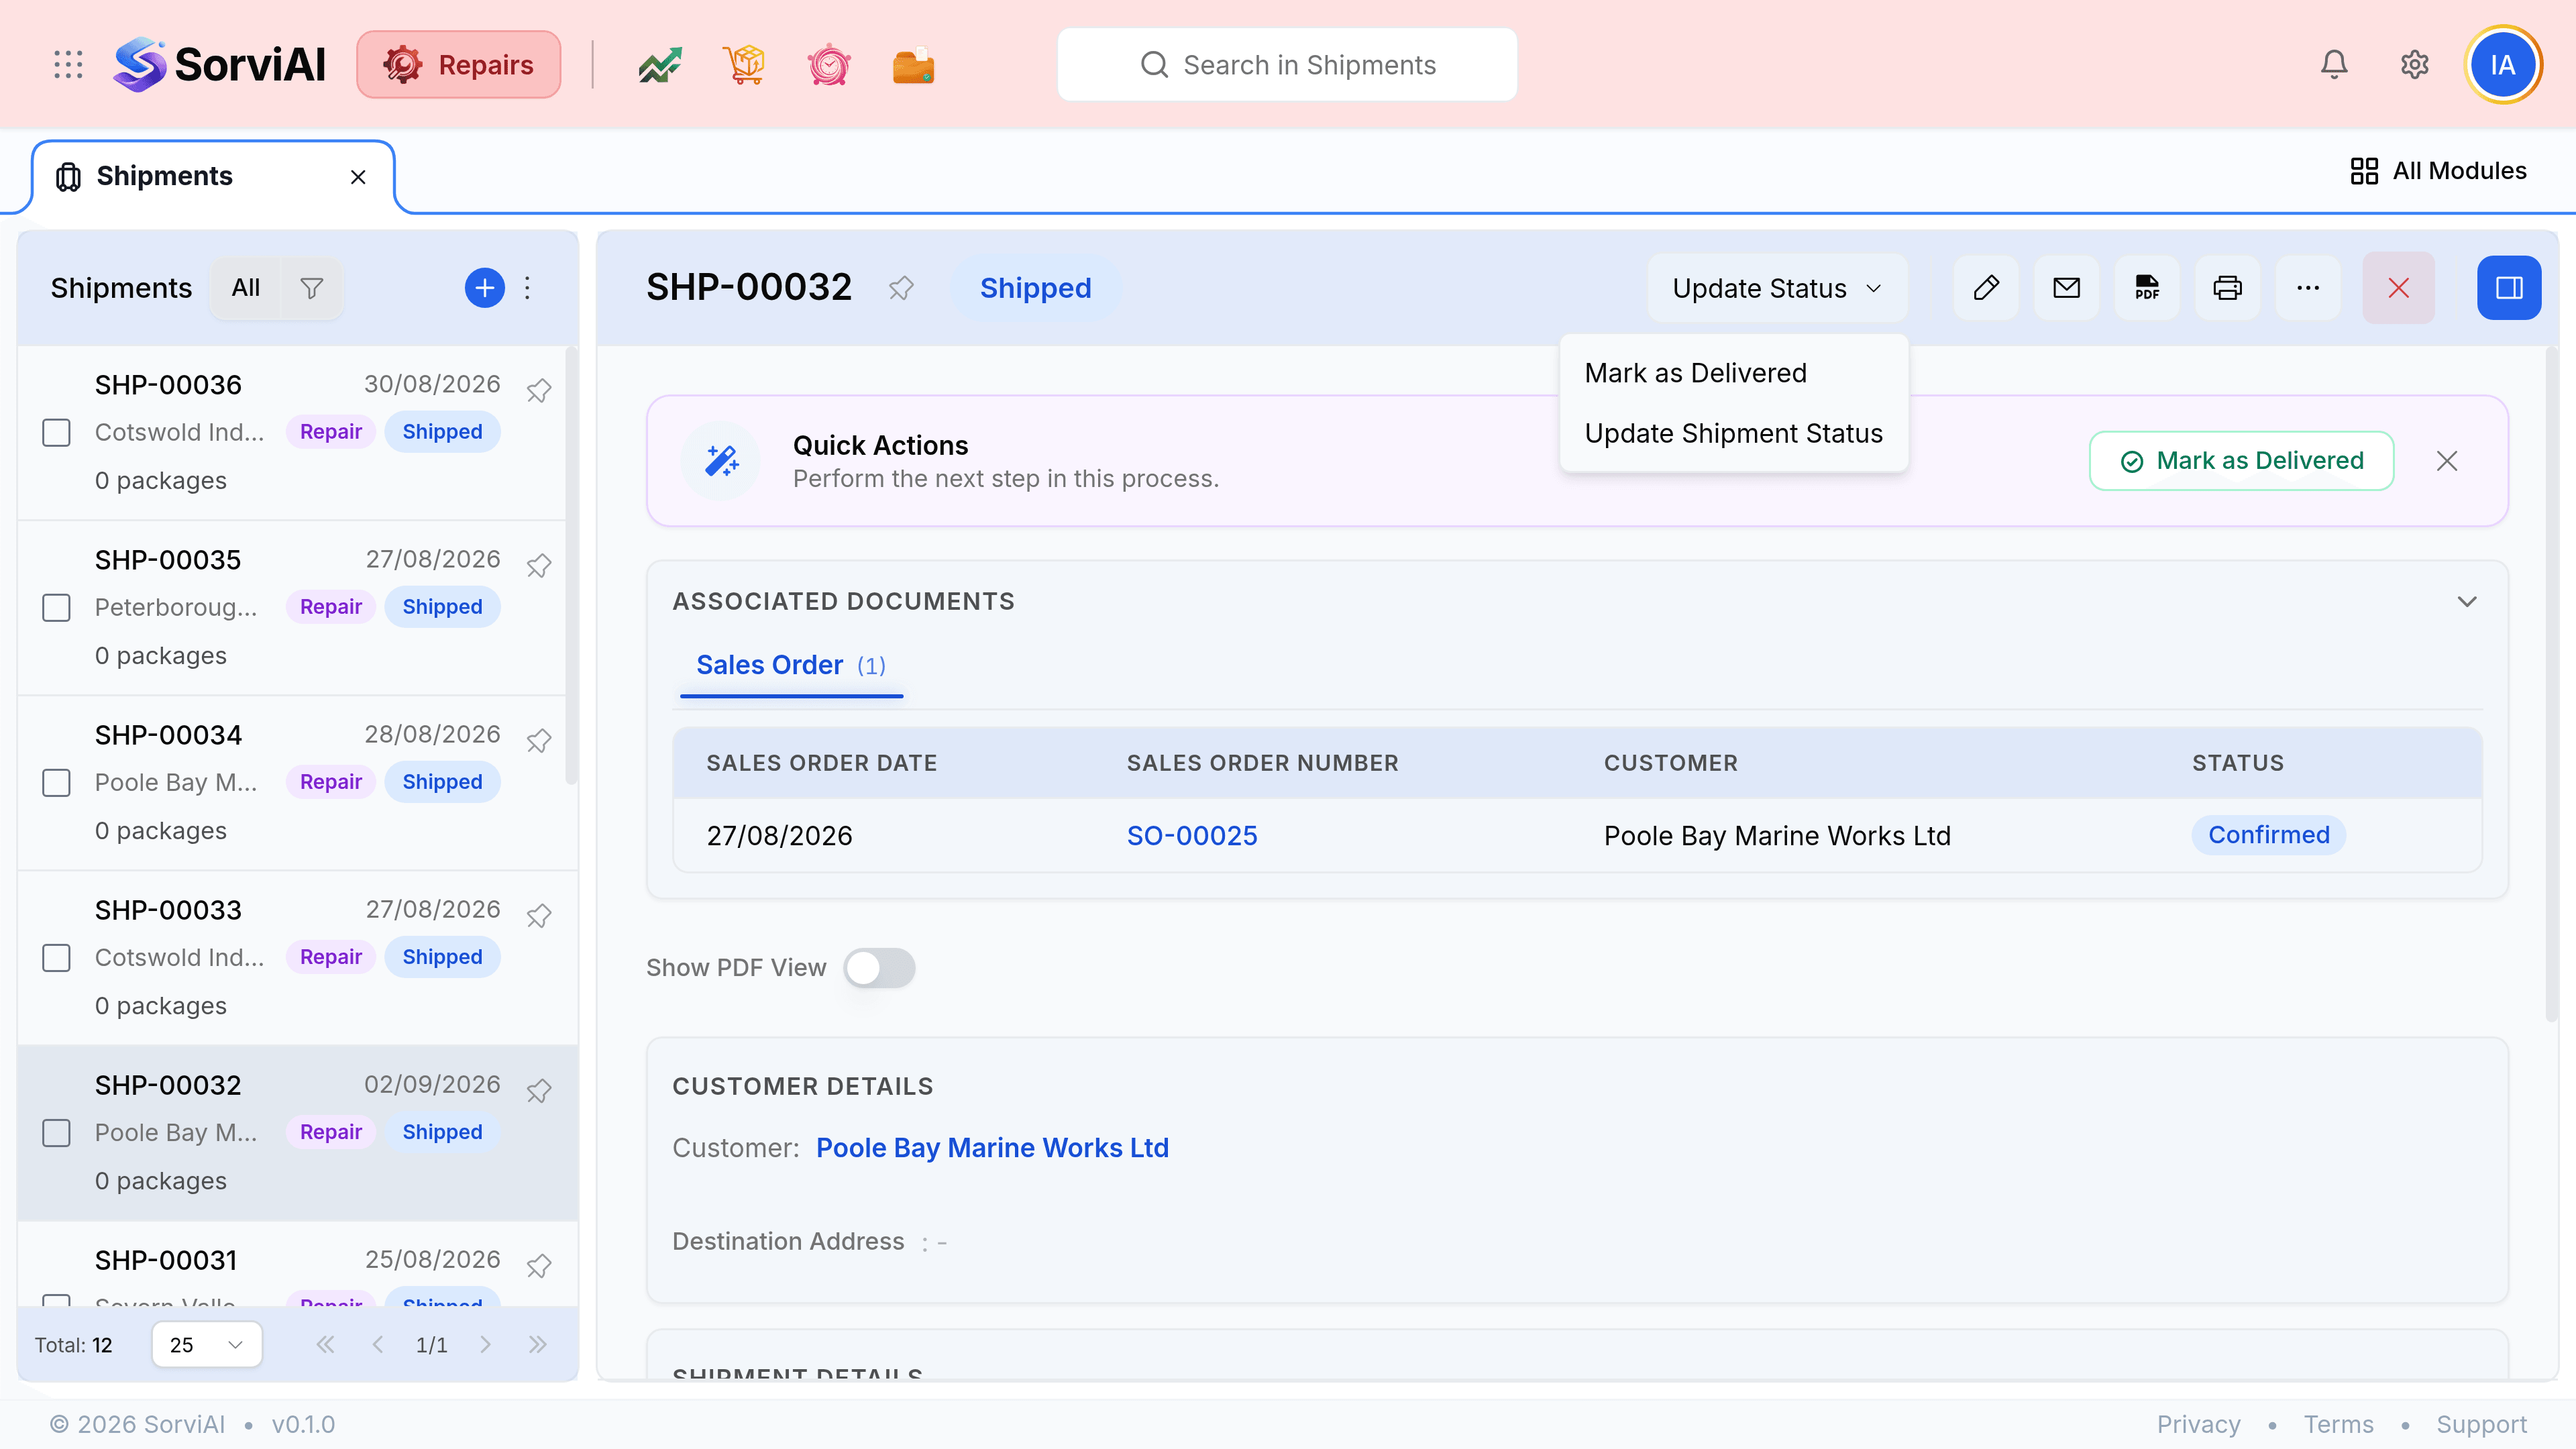
Task: Click the SorviAI logo
Action: pos(220,65)
